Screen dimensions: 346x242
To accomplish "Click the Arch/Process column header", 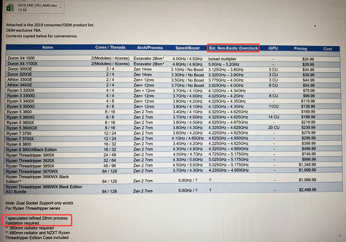I will pos(150,48).
